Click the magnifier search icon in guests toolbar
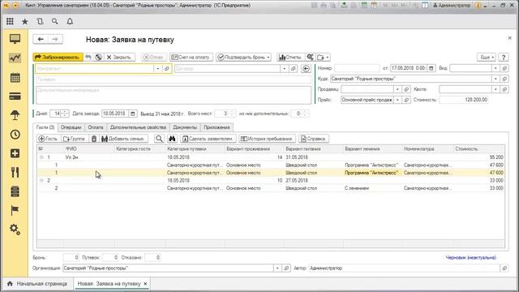 coord(159,139)
